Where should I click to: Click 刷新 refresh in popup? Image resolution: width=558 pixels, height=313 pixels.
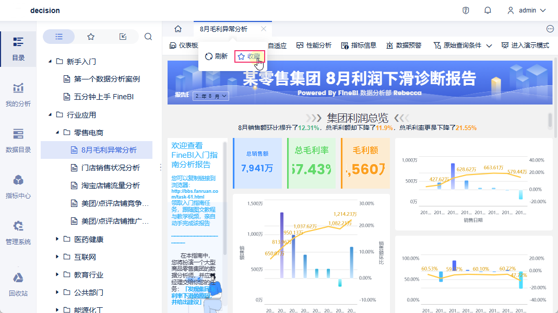pos(216,56)
